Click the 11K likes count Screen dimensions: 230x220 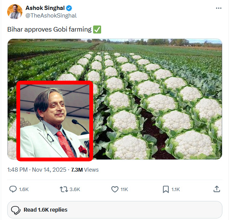tap(124, 189)
